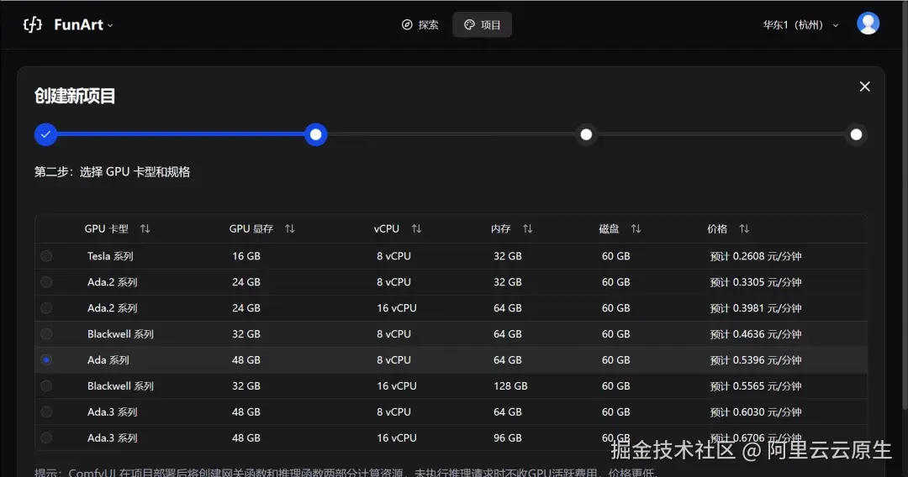
Task: Sort by 磁盘 column arrows
Action: coord(636,229)
